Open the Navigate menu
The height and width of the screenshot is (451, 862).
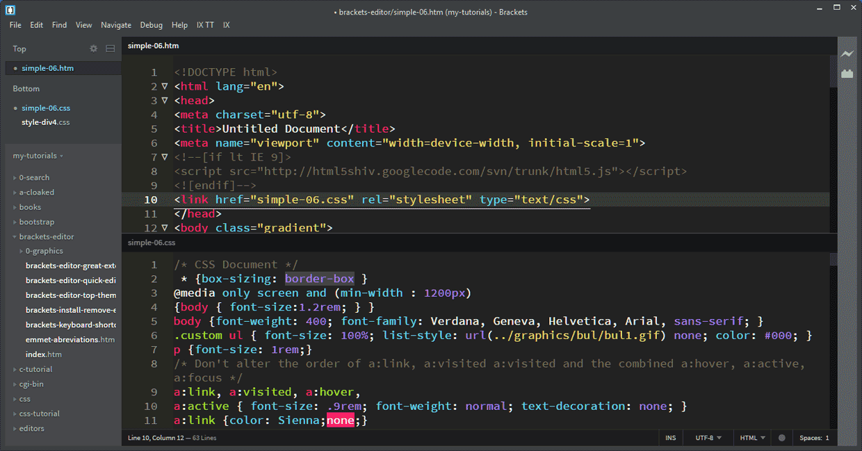pyautogui.click(x=116, y=25)
